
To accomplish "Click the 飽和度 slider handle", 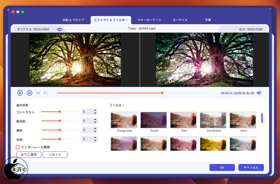I will coord(60,121).
